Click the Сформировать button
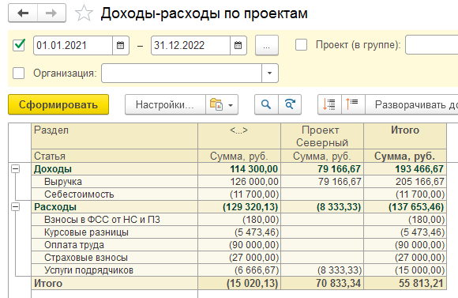 (58, 104)
